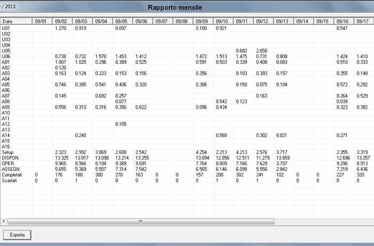Select row label U05
Screen dimensions: 374x246
coord(6,51)
